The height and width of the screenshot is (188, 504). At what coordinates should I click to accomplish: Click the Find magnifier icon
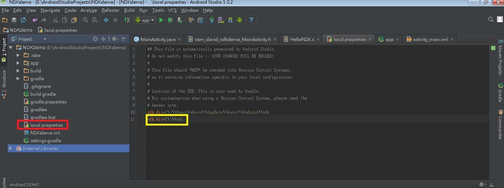point(86,20)
